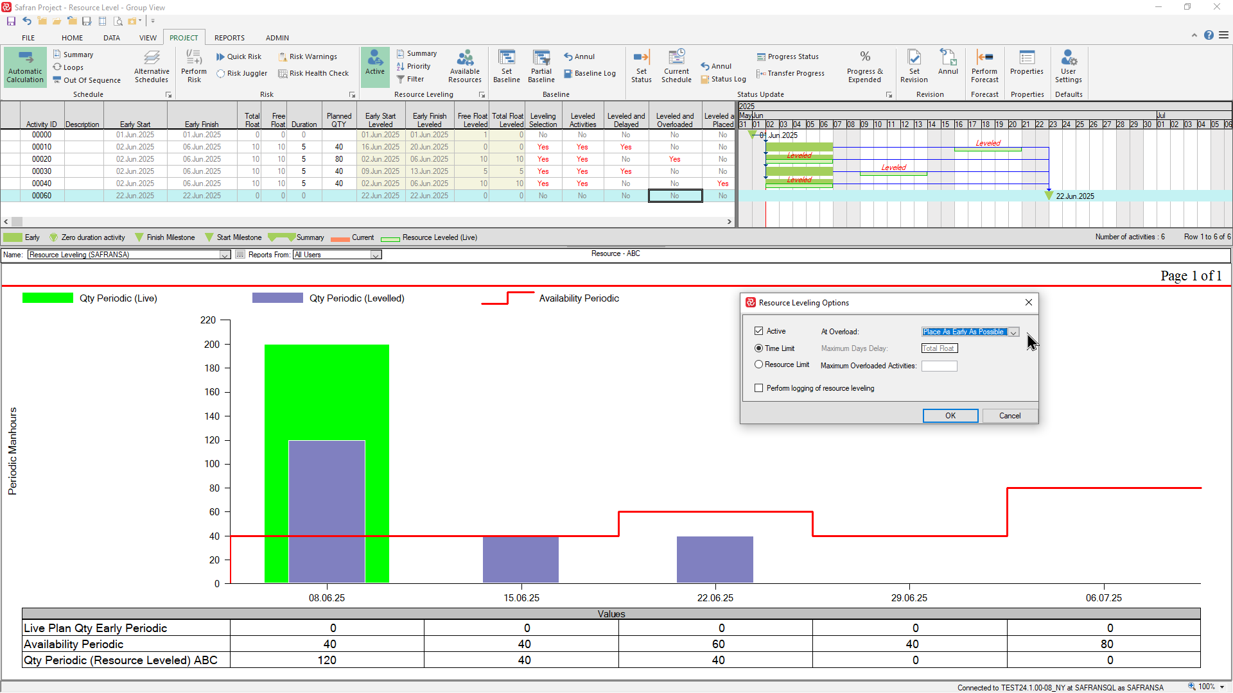Expand Status Update group dialog launcher

[x=889, y=95]
